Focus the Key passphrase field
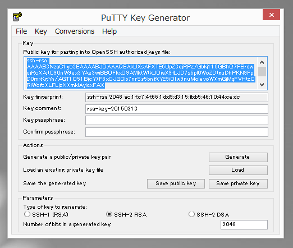This screenshot has width=293, height=248. tap(177, 120)
